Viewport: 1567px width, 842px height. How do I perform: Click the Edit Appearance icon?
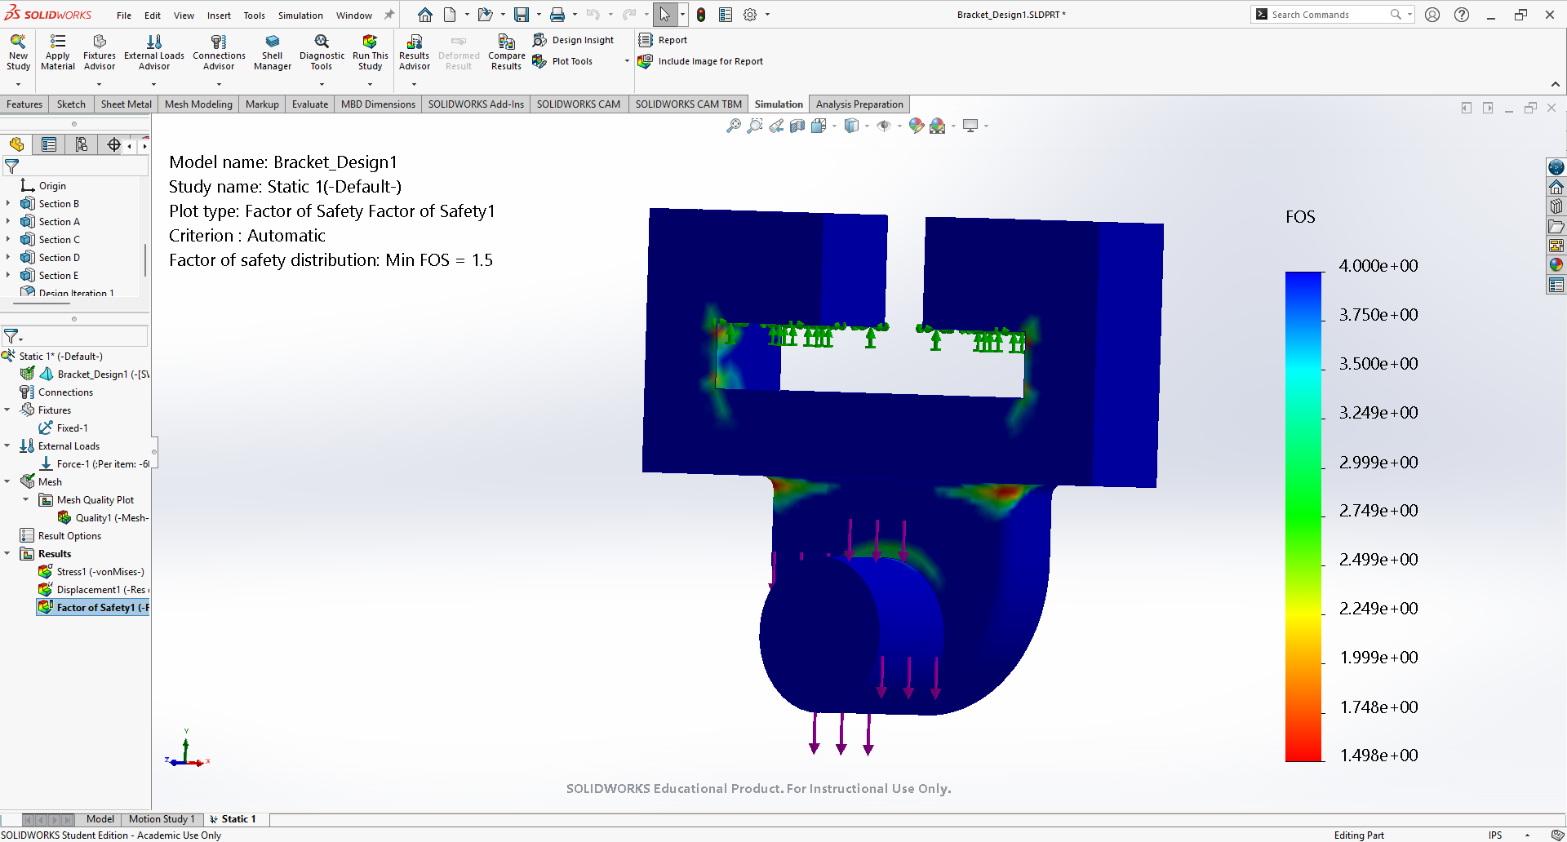click(x=916, y=126)
